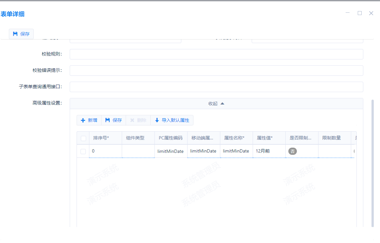Screen dimensions: 380x243
Task: Click the floppy icon in grid toolbar
Action: (107, 120)
